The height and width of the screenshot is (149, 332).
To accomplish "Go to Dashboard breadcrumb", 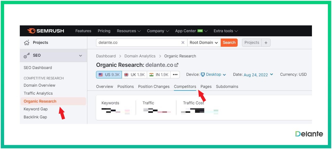I will pos(106,56).
